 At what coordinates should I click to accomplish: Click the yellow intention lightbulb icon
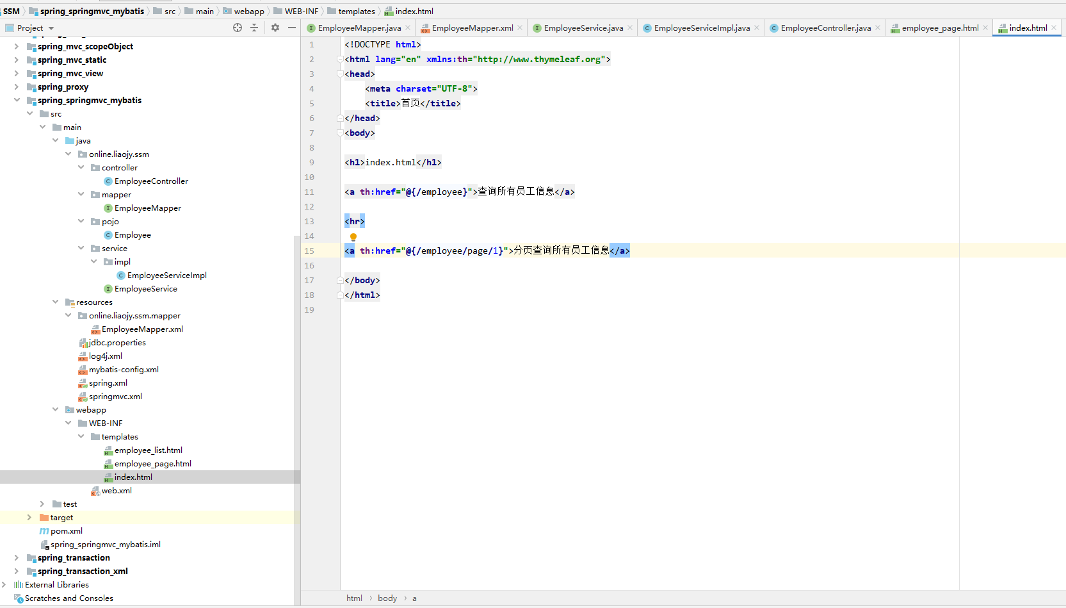(x=353, y=237)
